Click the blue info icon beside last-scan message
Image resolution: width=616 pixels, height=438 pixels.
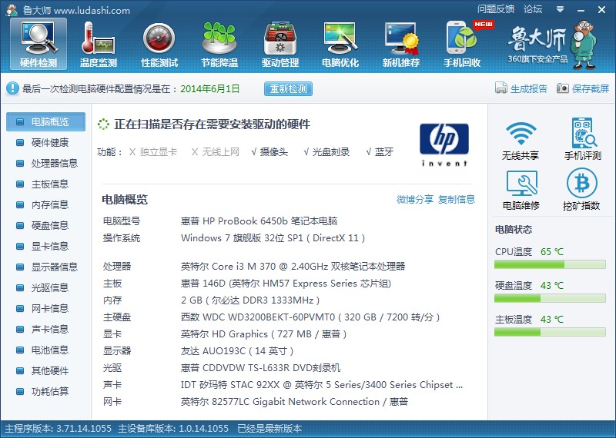click(12, 88)
